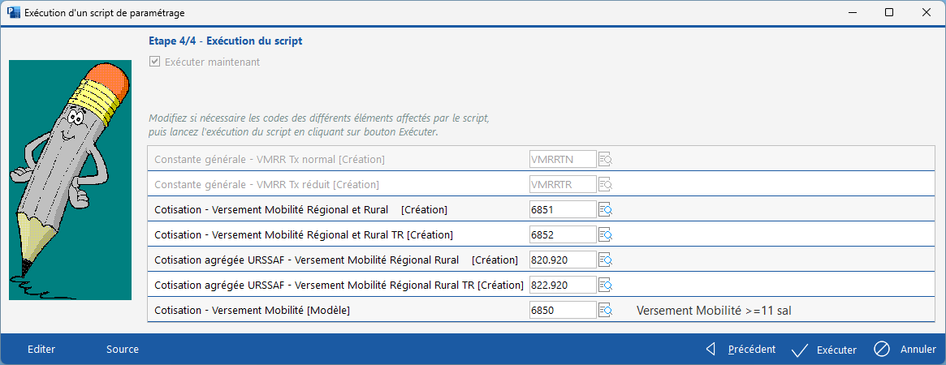
Task: Click the application icon in title bar
Action: pyautogui.click(x=13, y=12)
